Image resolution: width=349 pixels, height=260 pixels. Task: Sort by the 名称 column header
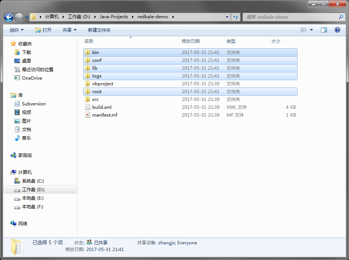click(89, 41)
